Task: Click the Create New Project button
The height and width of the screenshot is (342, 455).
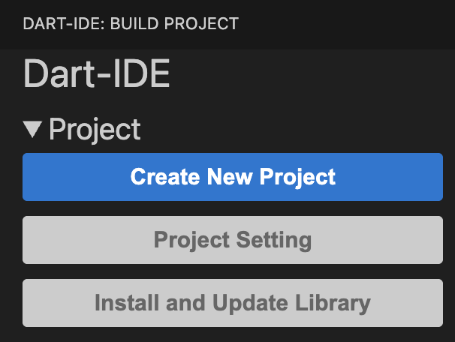Action: (x=233, y=177)
